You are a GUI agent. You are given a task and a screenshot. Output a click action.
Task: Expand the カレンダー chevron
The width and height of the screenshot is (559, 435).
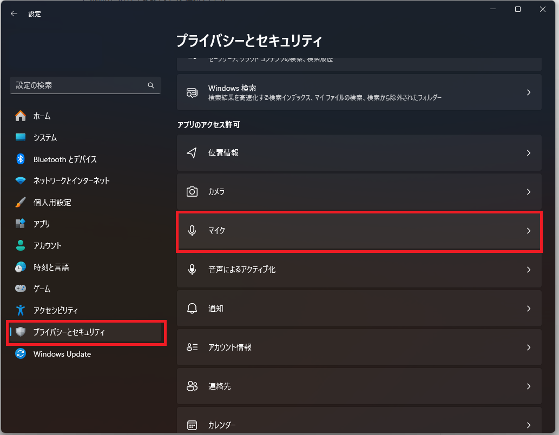point(528,425)
